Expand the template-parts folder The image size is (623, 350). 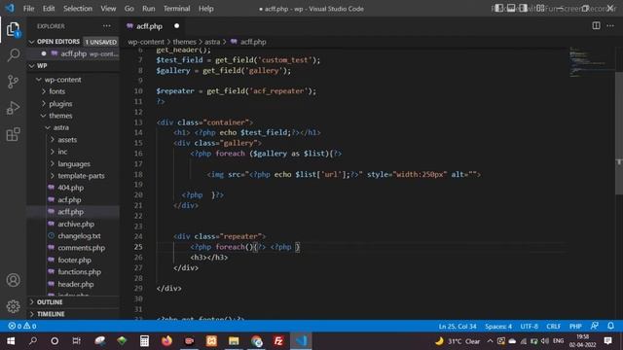[81, 175]
